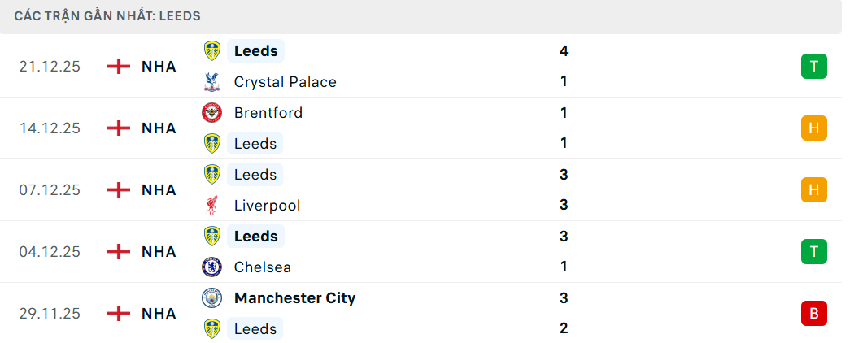The image size is (850, 343).
Task: Click the Manchester City club crest icon
Action: pos(212,297)
